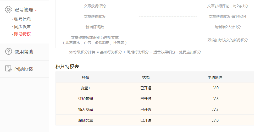
Task: Click the 文章获得转发 row label
Action: pyautogui.click(x=95, y=16)
